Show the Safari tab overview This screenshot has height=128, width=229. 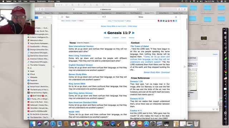coord(185,10)
